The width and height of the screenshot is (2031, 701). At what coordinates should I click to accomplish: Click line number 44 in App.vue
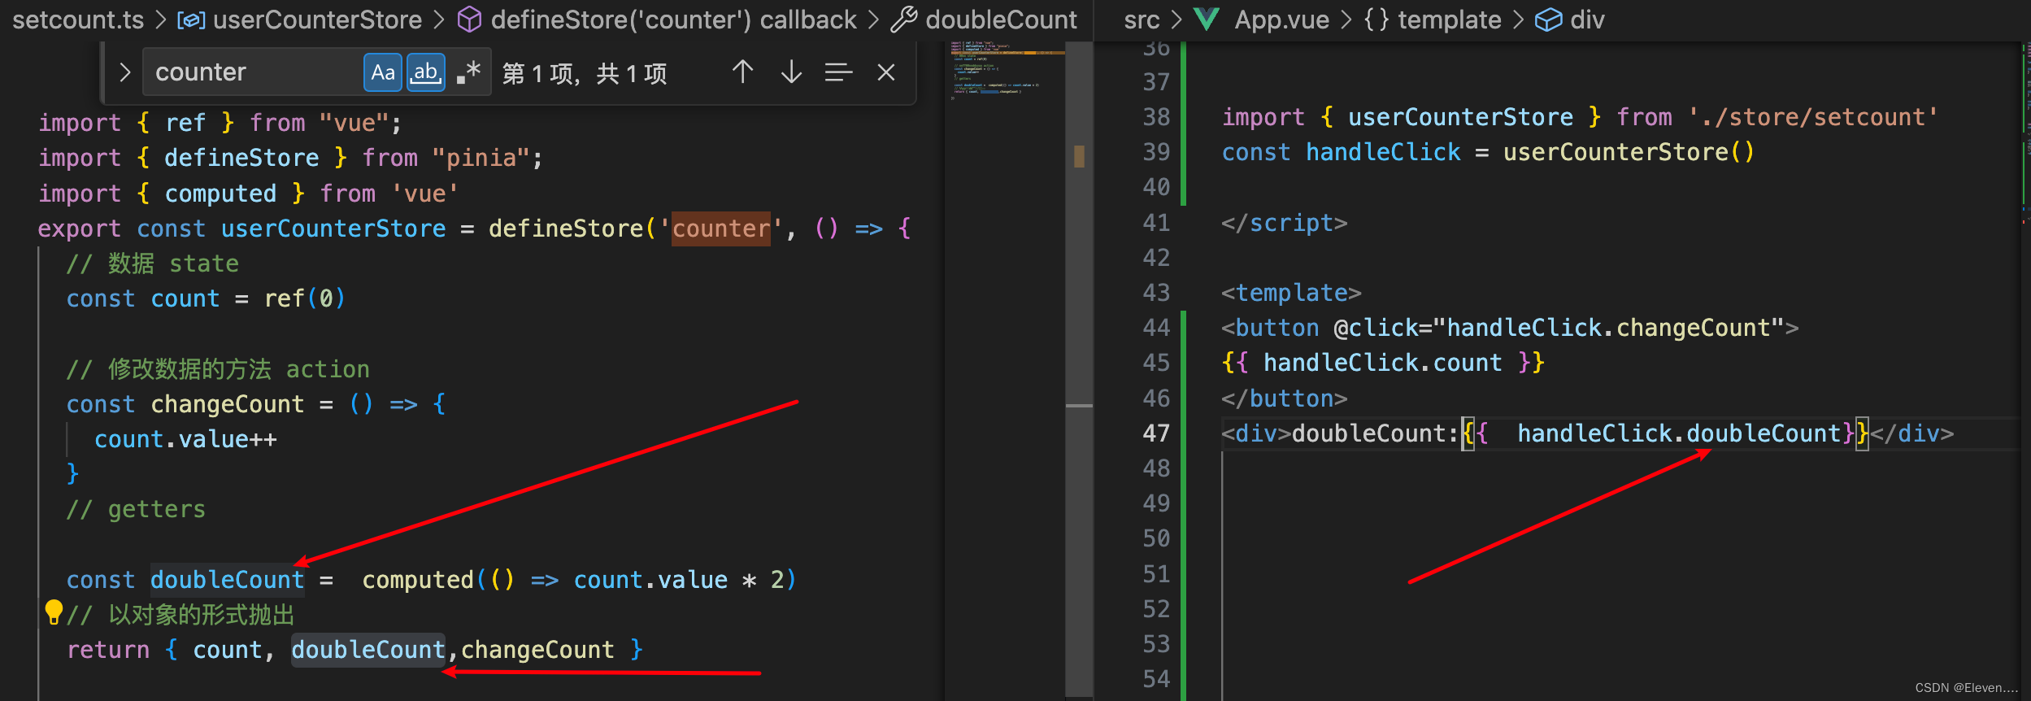pyautogui.click(x=1156, y=328)
